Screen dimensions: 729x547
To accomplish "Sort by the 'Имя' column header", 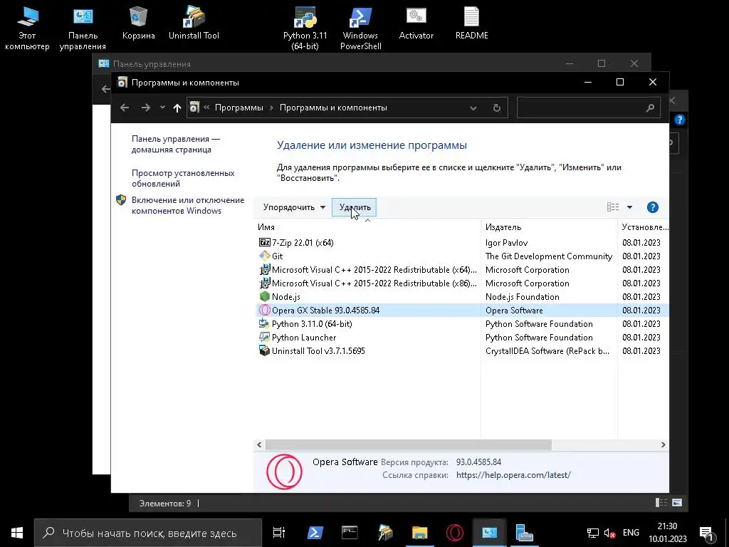I will (367, 227).
